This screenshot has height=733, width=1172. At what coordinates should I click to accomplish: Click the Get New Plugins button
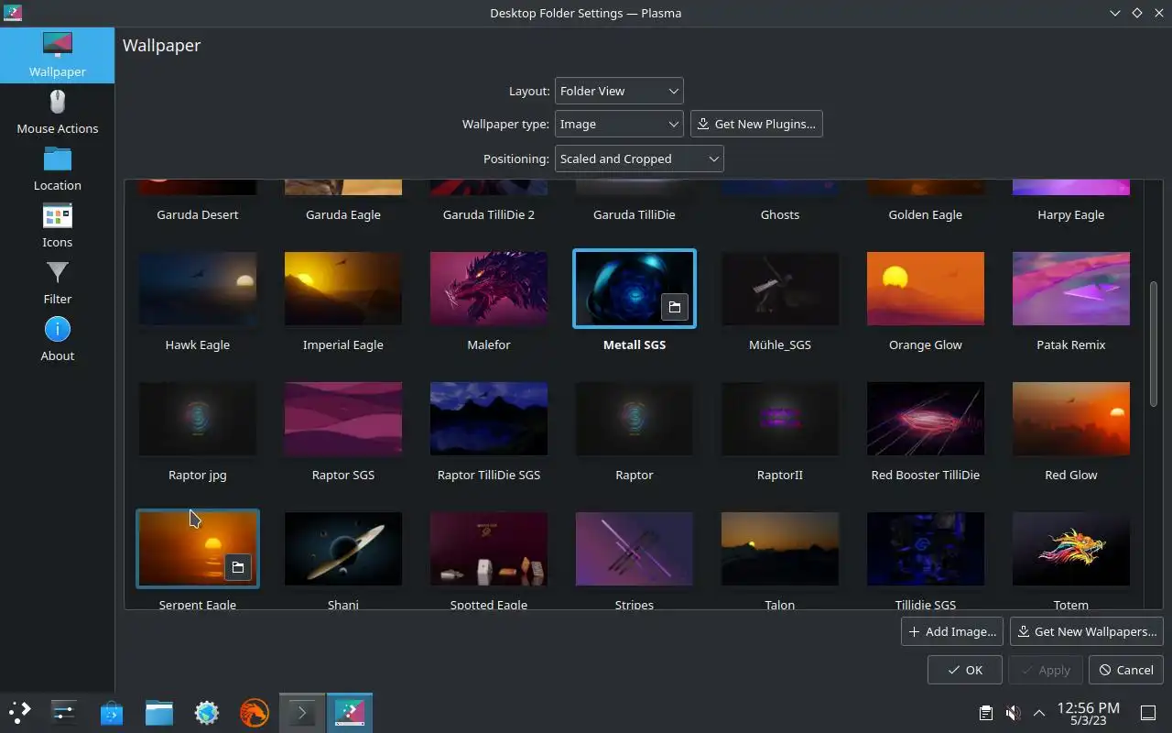(756, 124)
